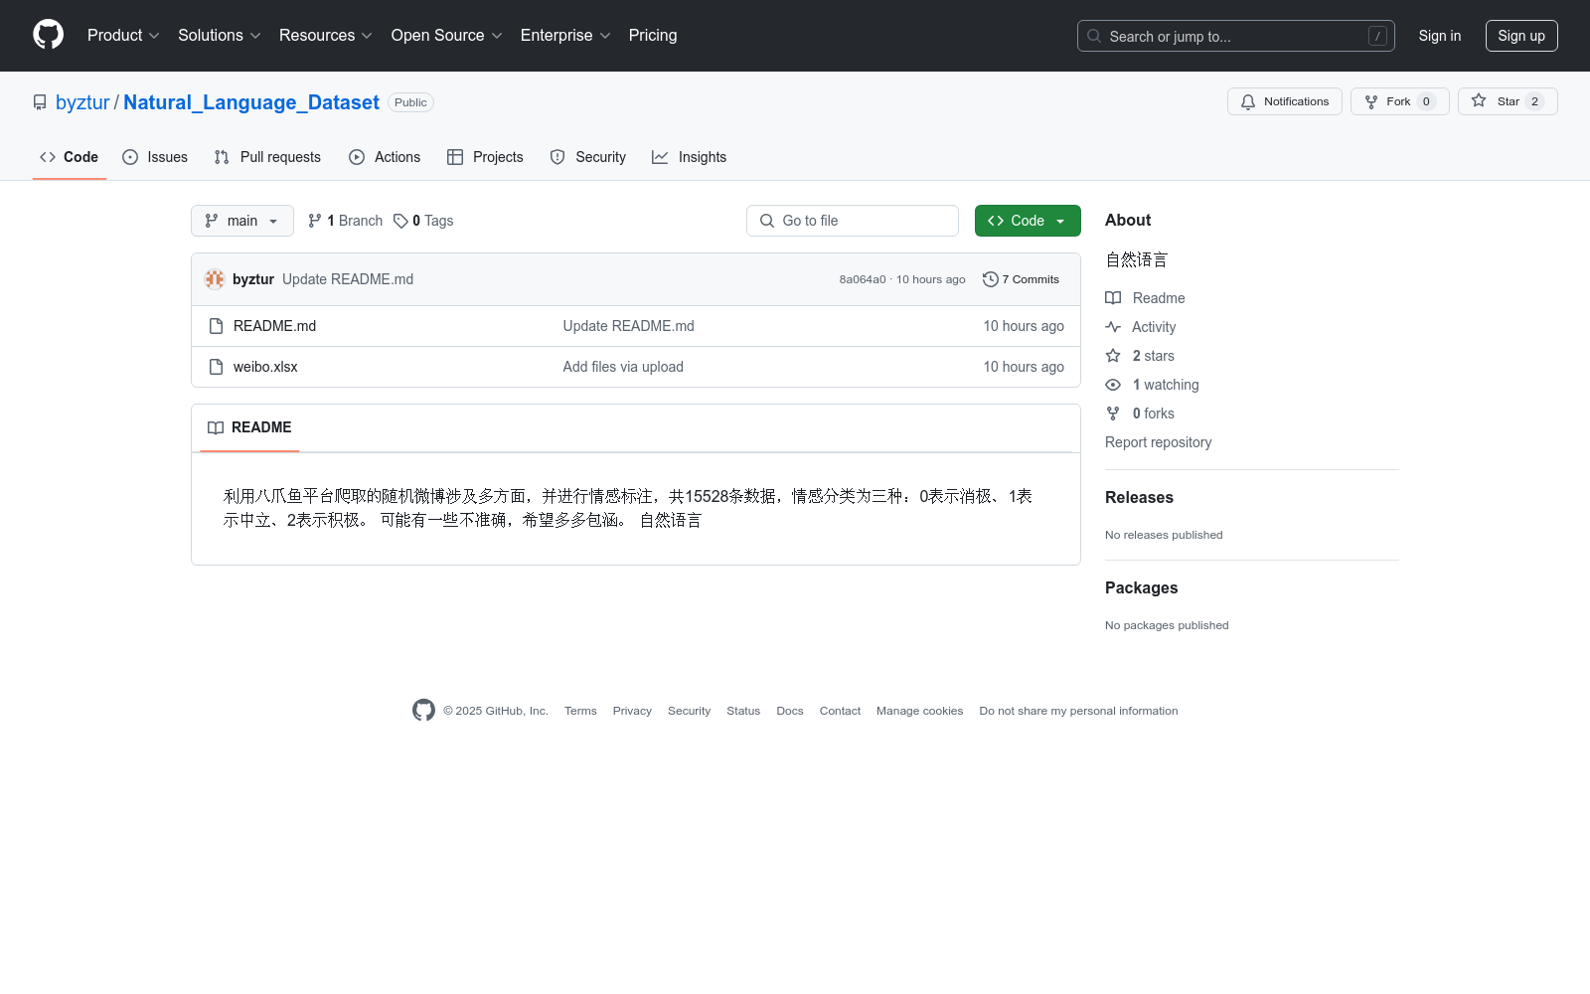This screenshot has width=1590, height=994.
Task: View the 0 forks link
Action: point(1140,414)
